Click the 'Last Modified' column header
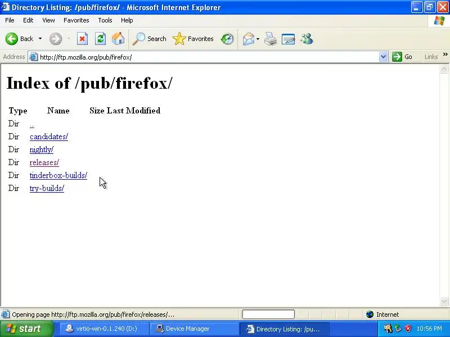 tap(133, 111)
